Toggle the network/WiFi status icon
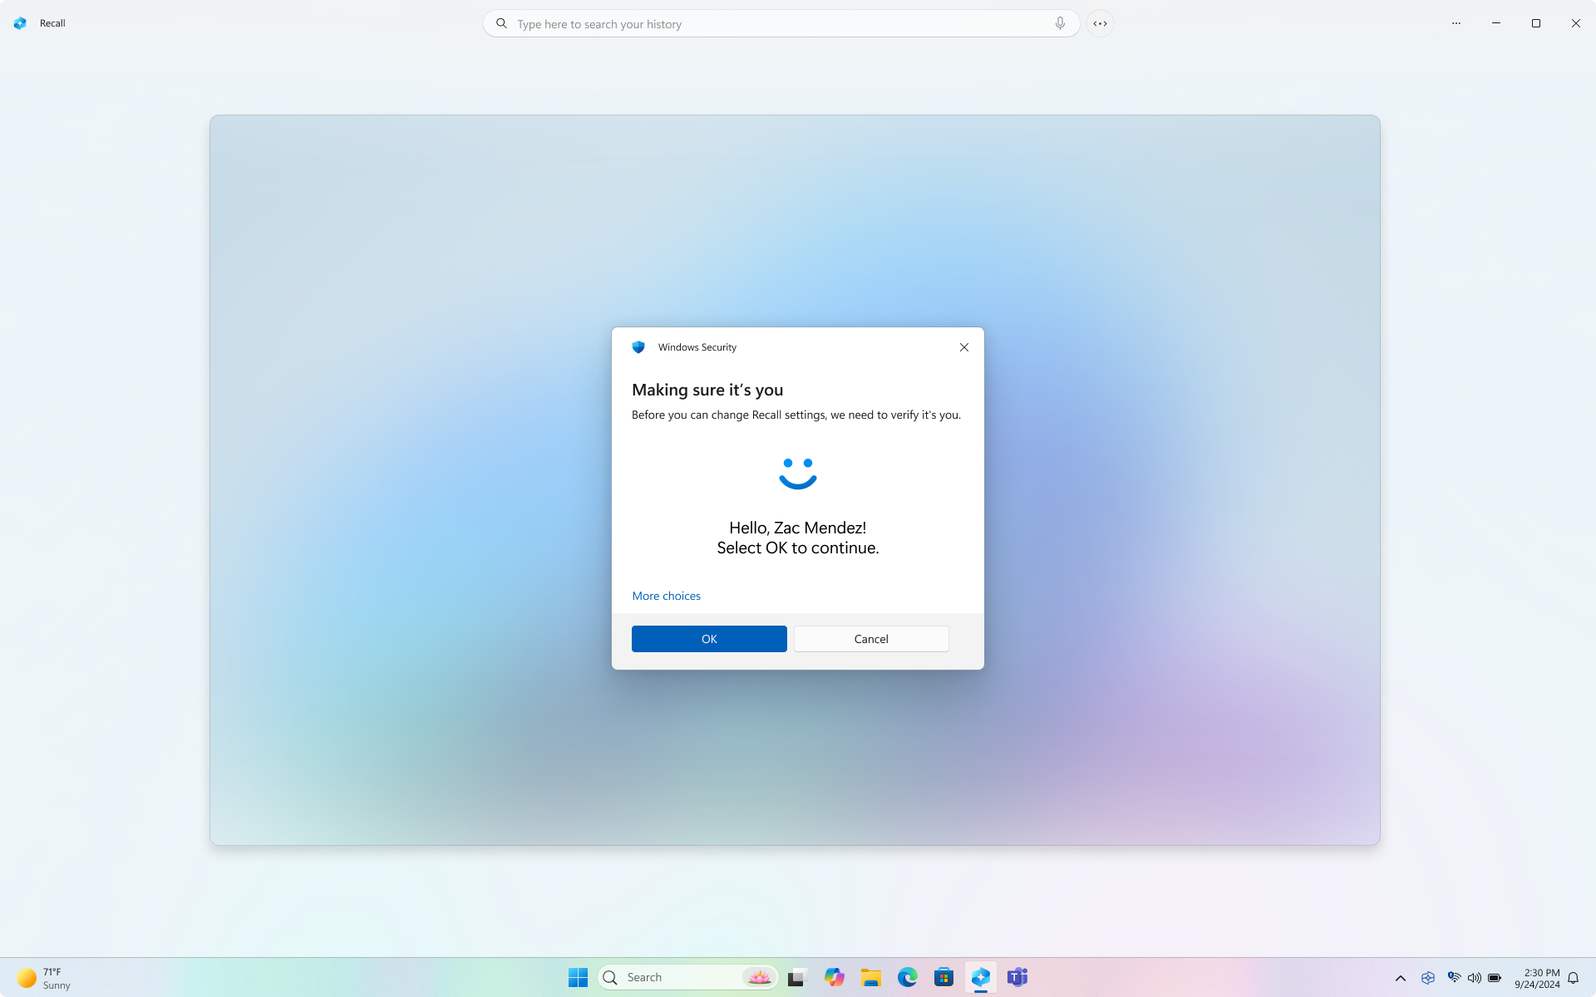 pos(1452,977)
